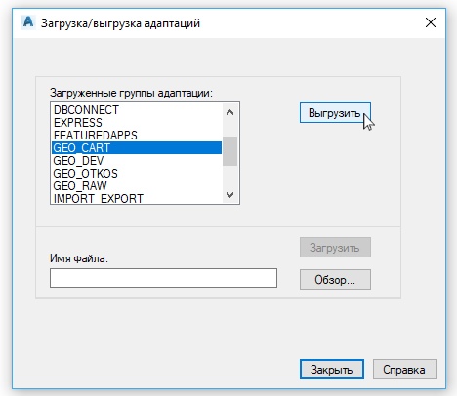This screenshot has width=457, height=396.
Task: Select GEO_OTKOS in the list
Action: 137,174
